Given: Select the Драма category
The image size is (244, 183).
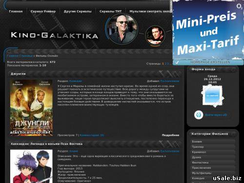Looking at the screenshot, I should (x=213, y=157).
